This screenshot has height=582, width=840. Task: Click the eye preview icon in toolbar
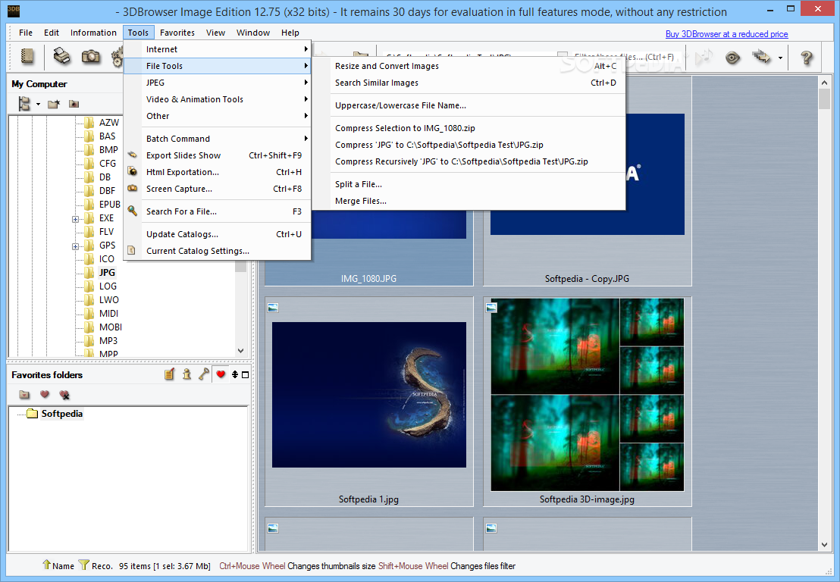point(732,57)
